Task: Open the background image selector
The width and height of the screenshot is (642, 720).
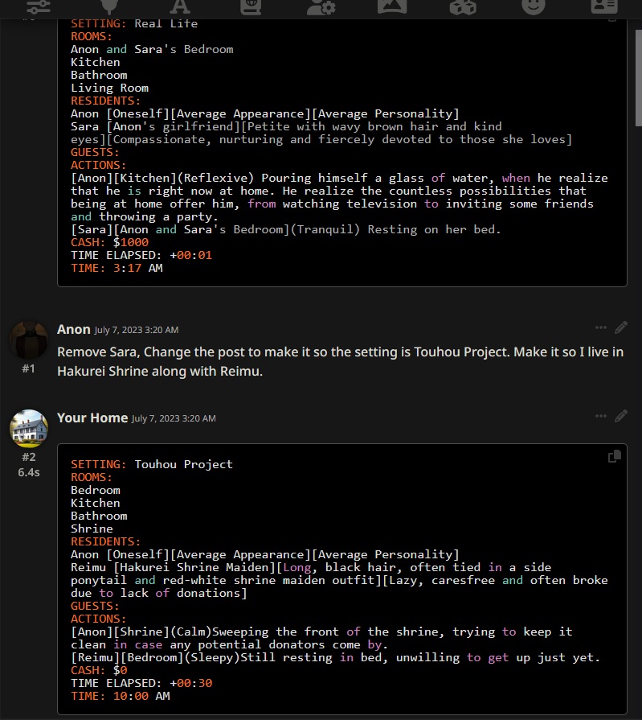Action: coord(392,7)
